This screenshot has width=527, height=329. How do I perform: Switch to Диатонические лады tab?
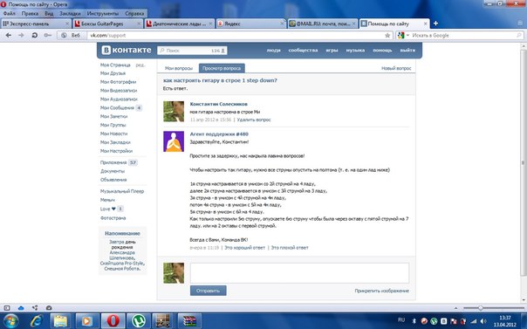180,24
